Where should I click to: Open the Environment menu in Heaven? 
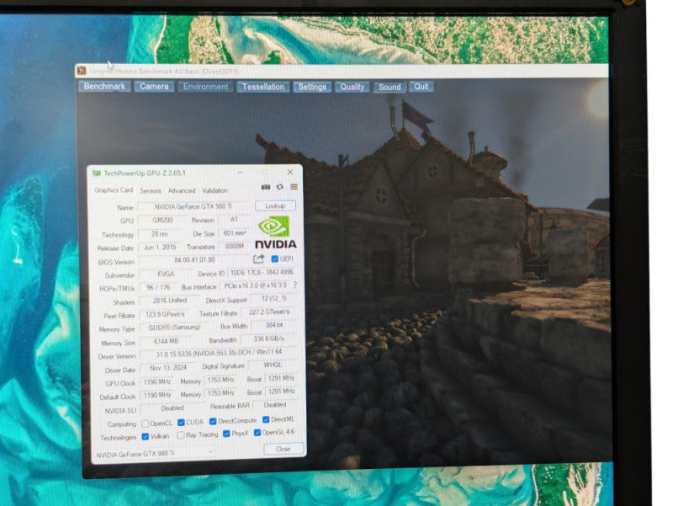pos(205,87)
